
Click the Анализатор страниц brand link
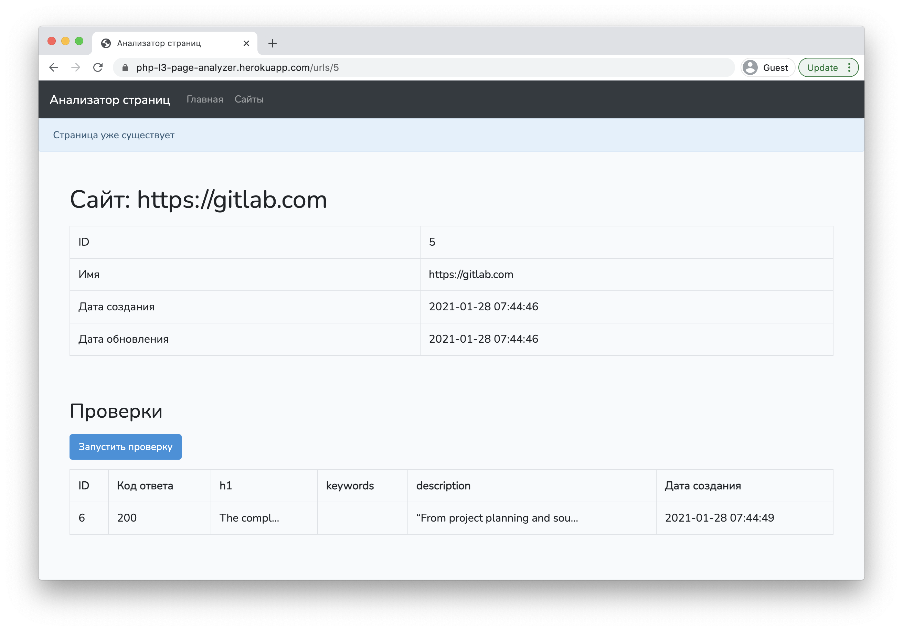tap(110, 100)
